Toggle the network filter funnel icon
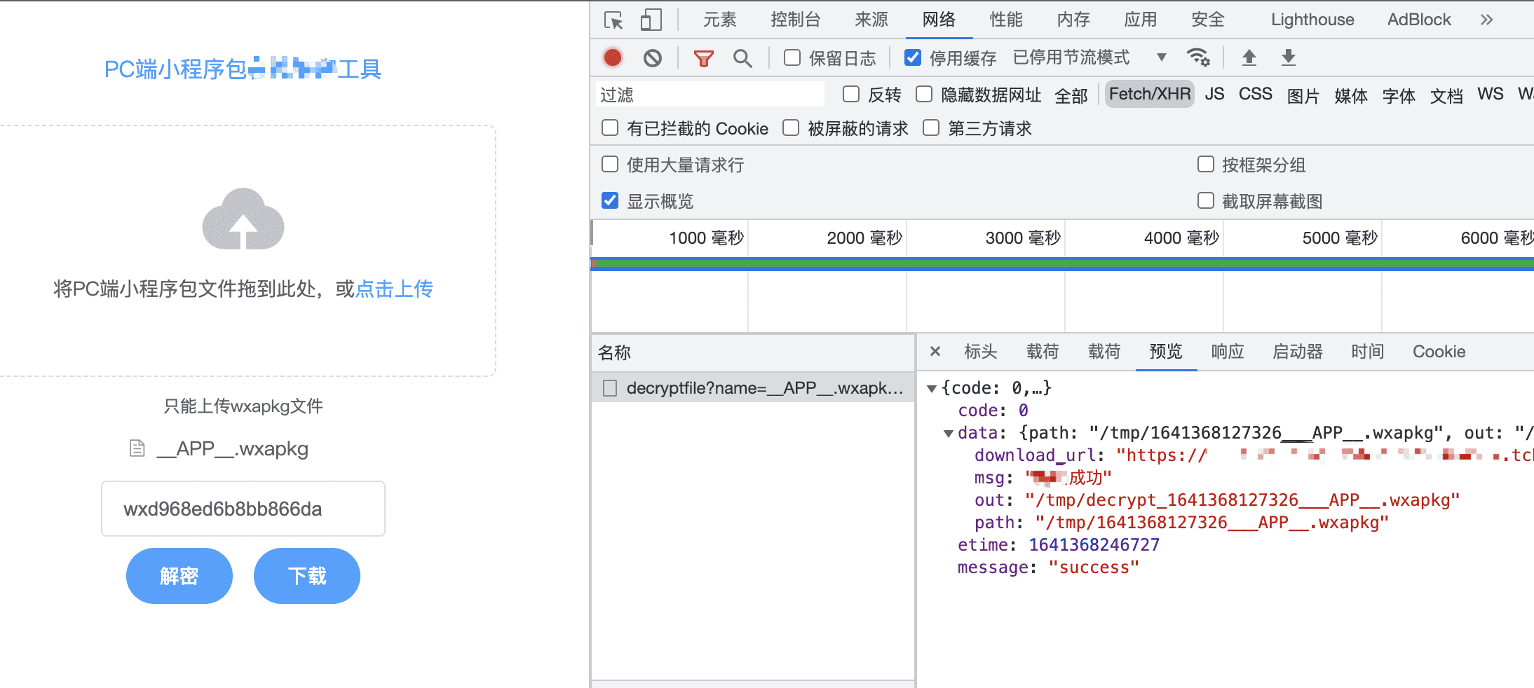This screenshot has width=1534, height=688. pos(703,58)
